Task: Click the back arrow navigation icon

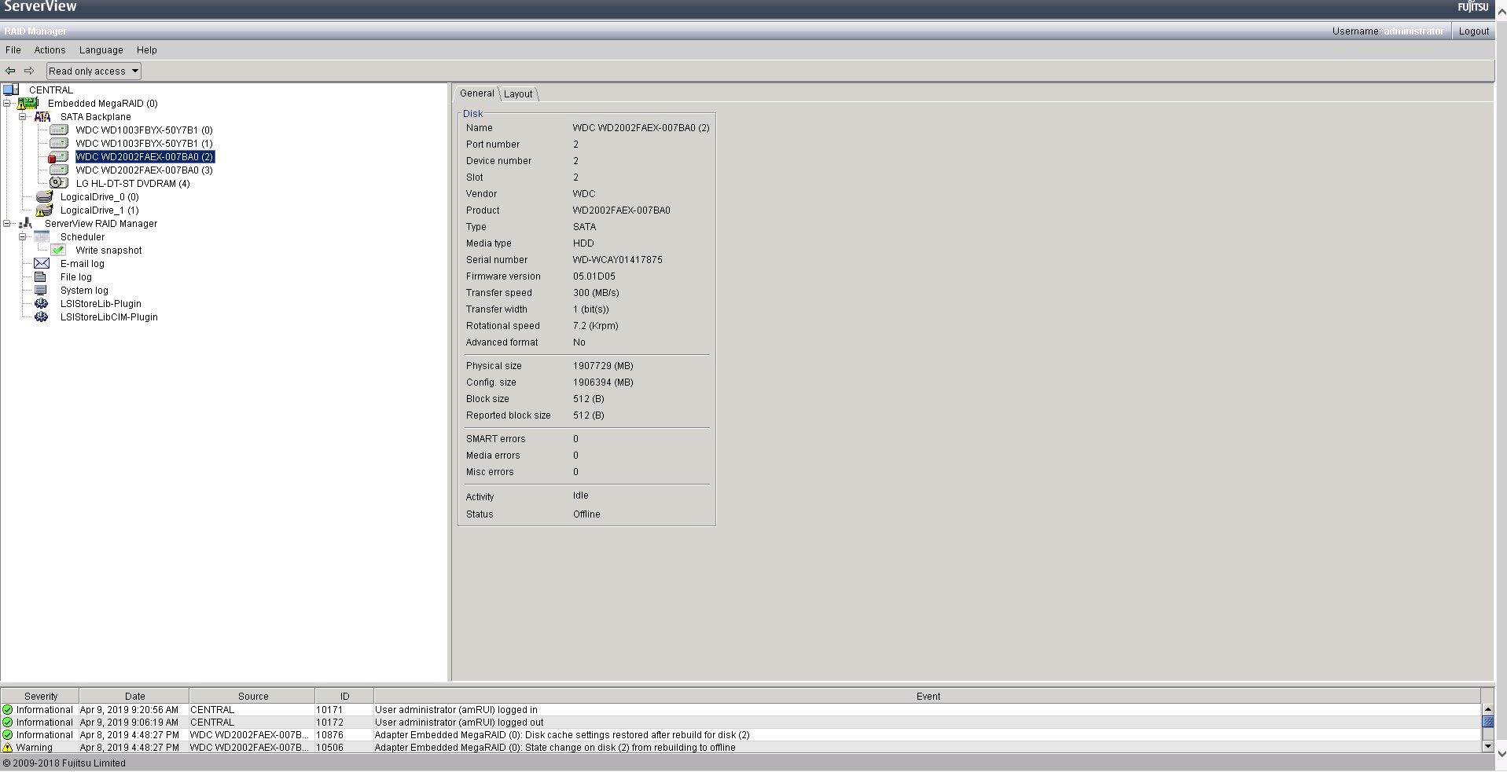Action: (10, 71)
